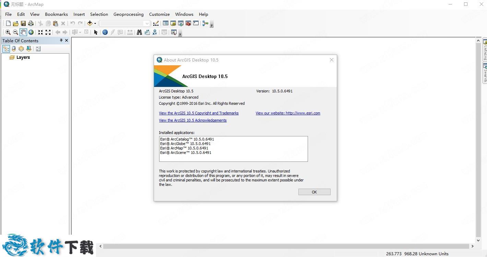This screenshot has height=257, width=487.
Task: Select the ArcScene 10.5.0.6491 list entry
Action: click(186, 153)
